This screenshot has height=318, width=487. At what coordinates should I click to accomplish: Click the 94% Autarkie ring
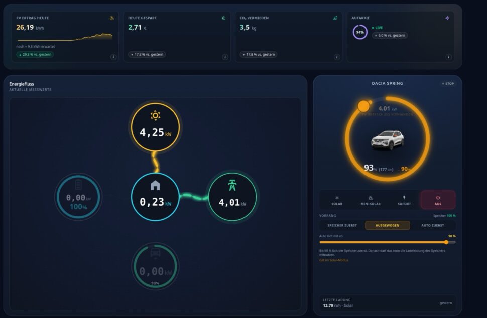tap(360, 32)
